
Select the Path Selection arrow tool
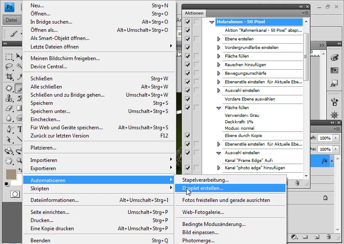click(x=9, y=140)
